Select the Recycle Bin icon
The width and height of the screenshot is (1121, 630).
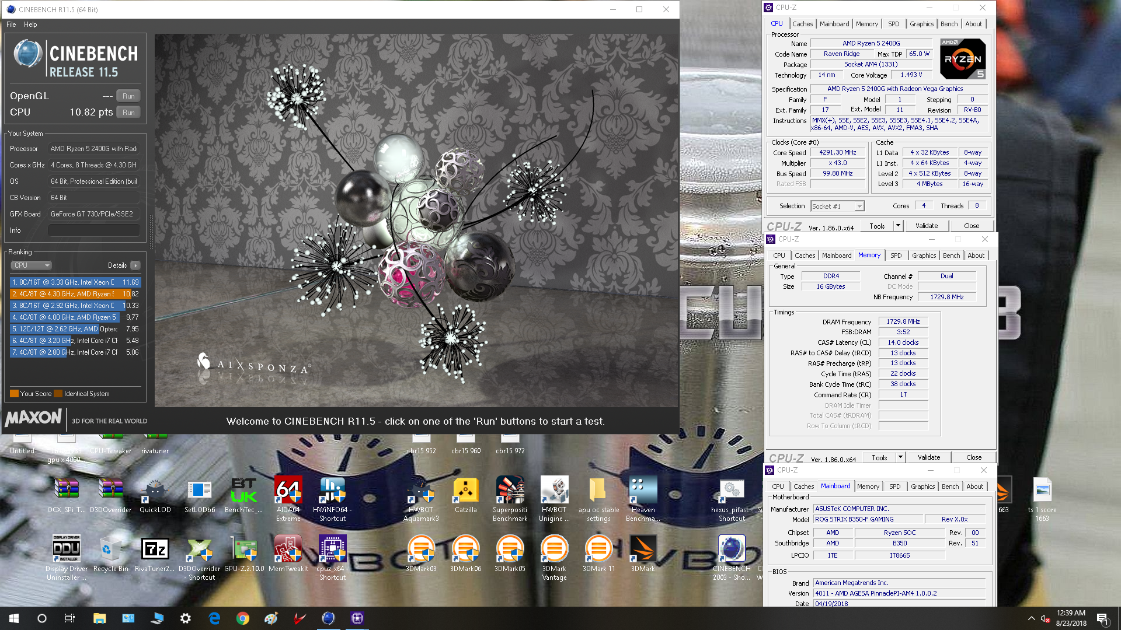pos(110,554)
